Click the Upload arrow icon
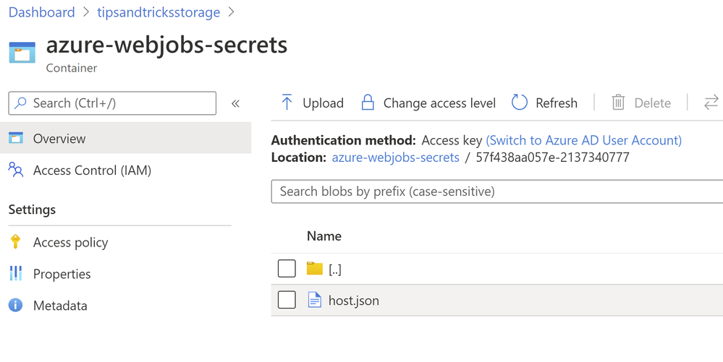 [x=287, y=103]
